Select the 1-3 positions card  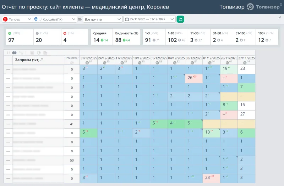click(154, 37)
